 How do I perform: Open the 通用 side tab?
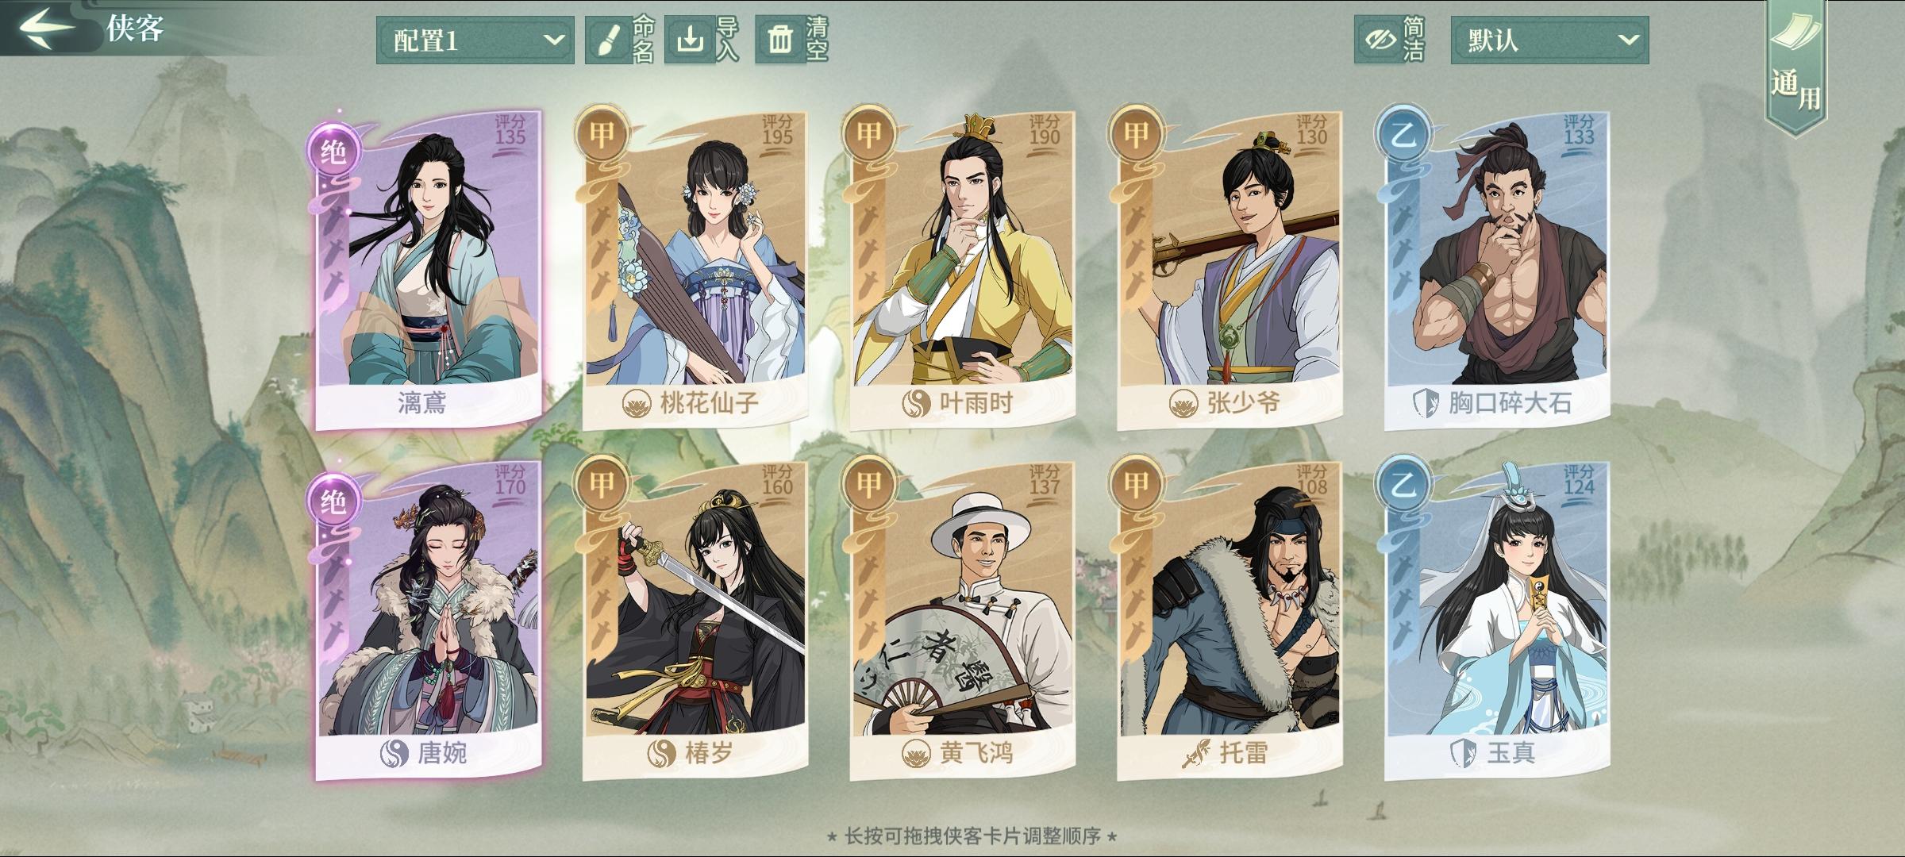[x=1795, y=67]
